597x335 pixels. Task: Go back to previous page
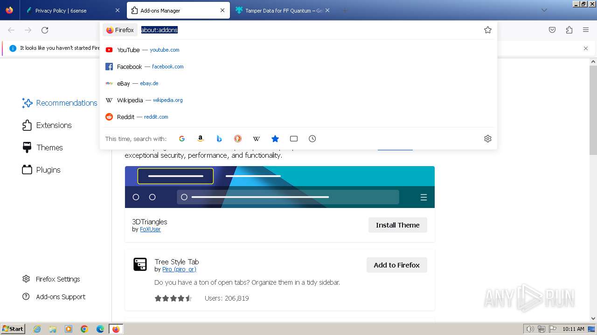(11, 30)
